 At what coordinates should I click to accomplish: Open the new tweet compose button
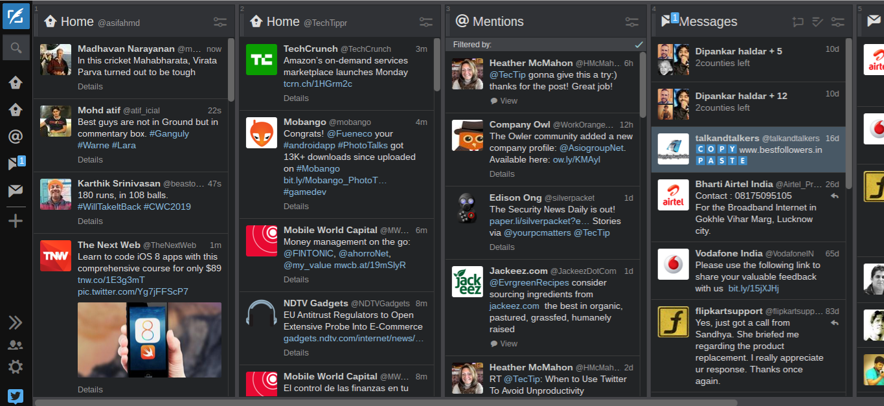click(16, 16)
